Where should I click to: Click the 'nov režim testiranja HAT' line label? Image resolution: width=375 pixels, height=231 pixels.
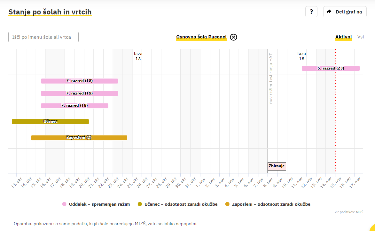pos(271,78)
